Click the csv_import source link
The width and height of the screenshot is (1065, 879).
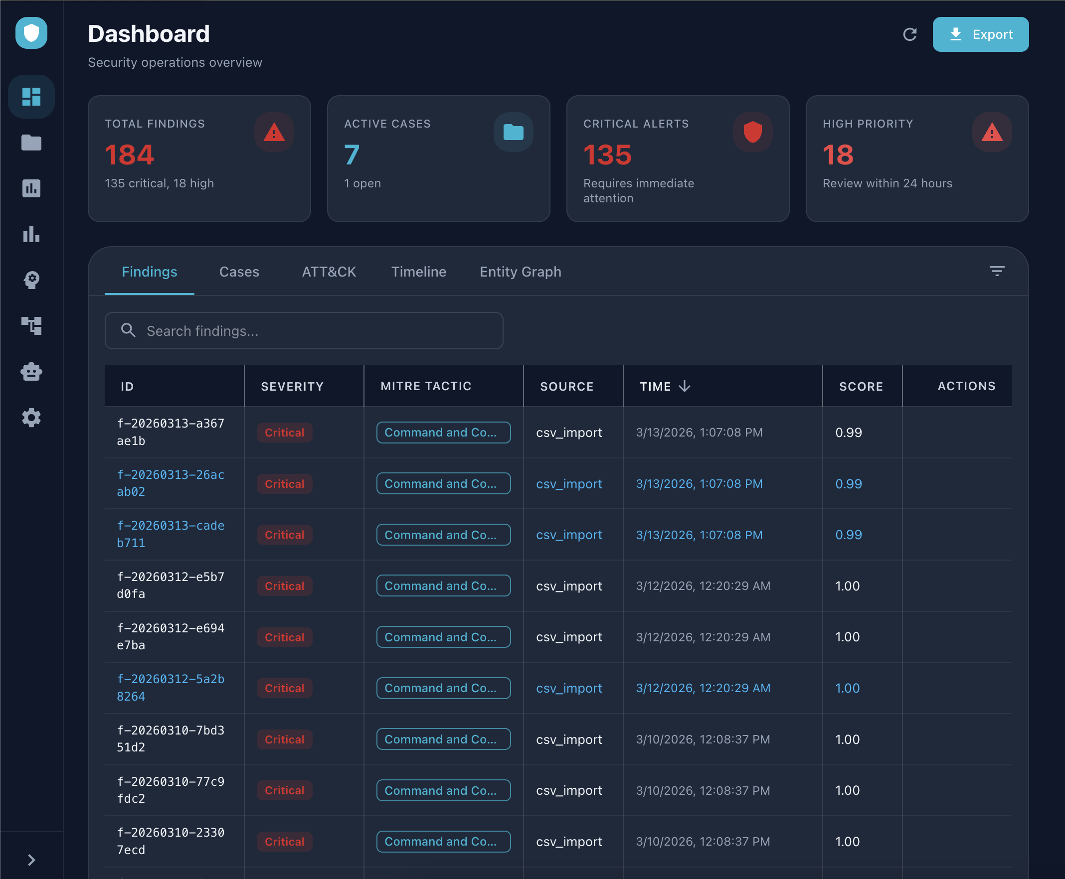568,483
